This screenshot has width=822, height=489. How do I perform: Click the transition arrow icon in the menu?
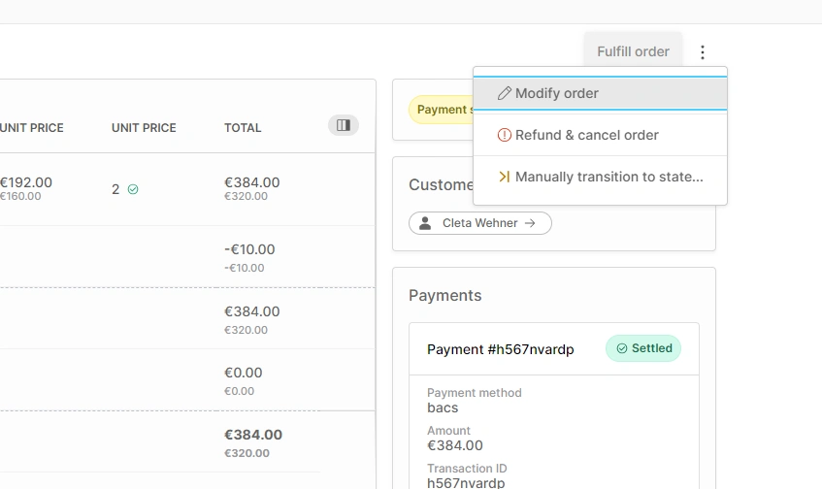click(504, 177)
